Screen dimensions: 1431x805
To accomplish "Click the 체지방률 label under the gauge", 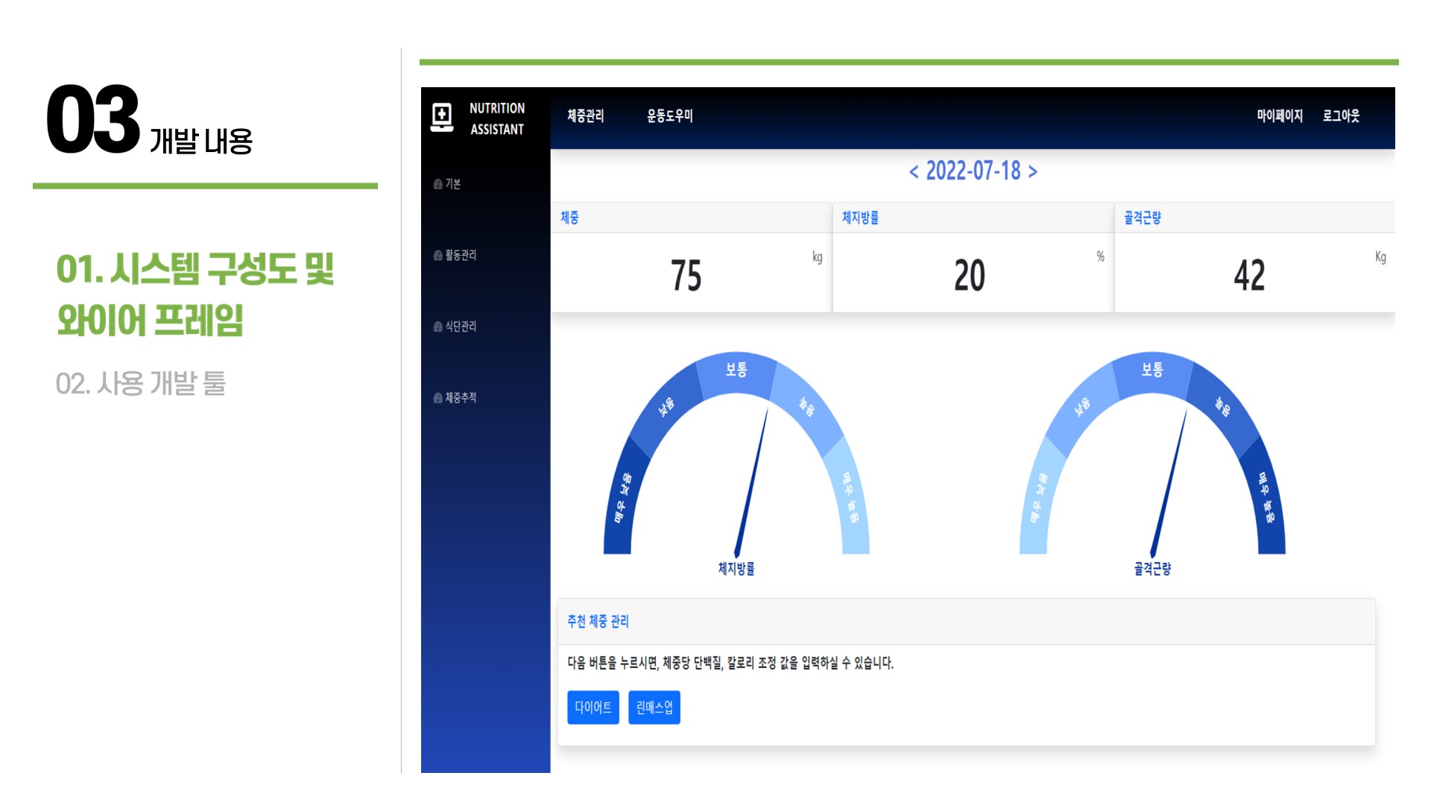I will [x=736, y=569].
